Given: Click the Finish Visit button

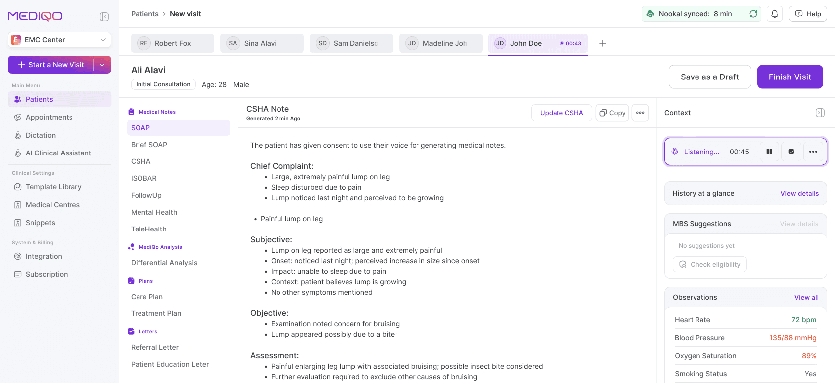Looking at the screenshot, I should [790, 77].
